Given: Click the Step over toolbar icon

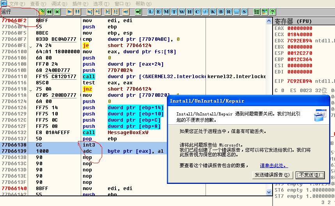Looking at the screenshot, I should point(98,12).
